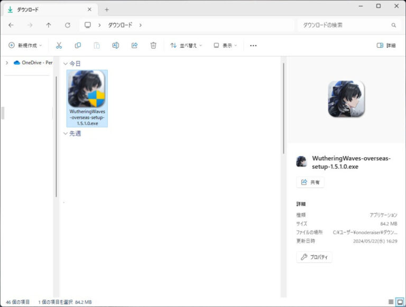The image size is (406, 307).
Task: Click the Rename icon in toolbar
Action: pyautogui.click(x=115, y=46)
